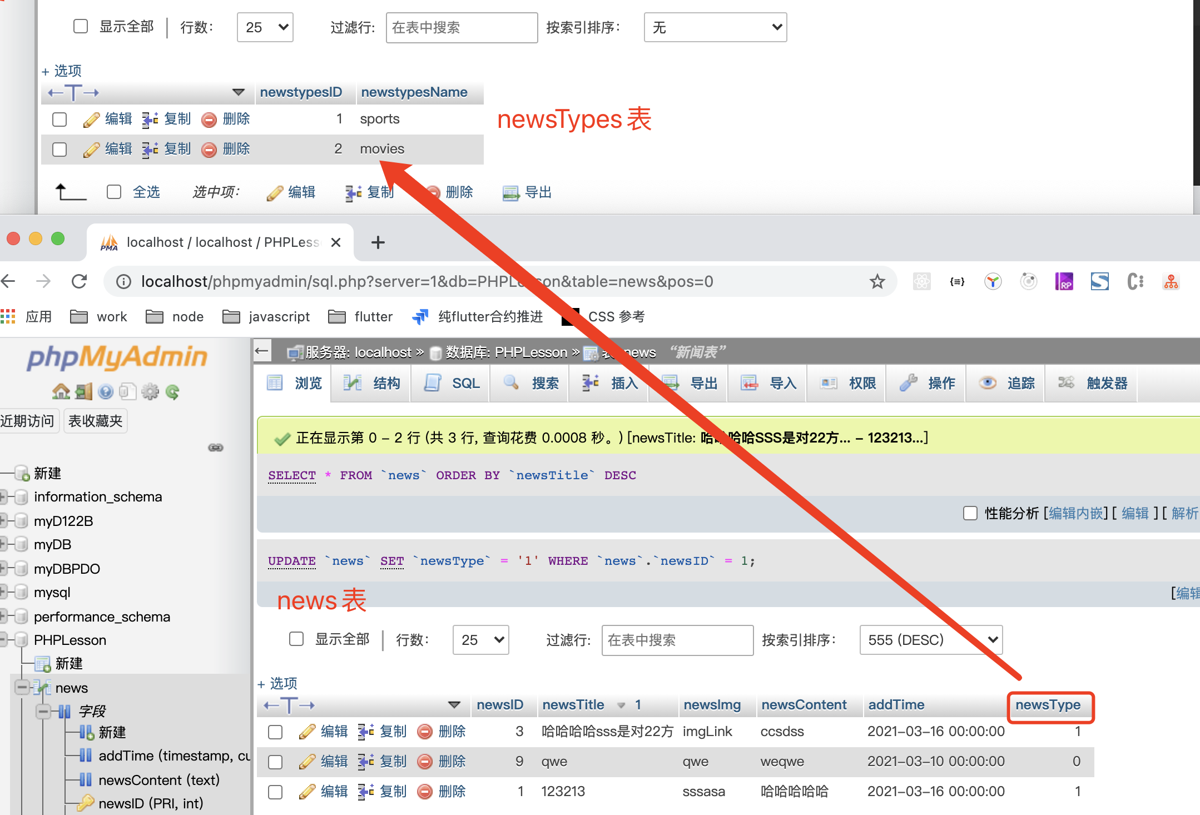This screenshot has height=815, width=1200.
Task: Enable the profiling (性能分析) checkbox
Action: (970, 513)
